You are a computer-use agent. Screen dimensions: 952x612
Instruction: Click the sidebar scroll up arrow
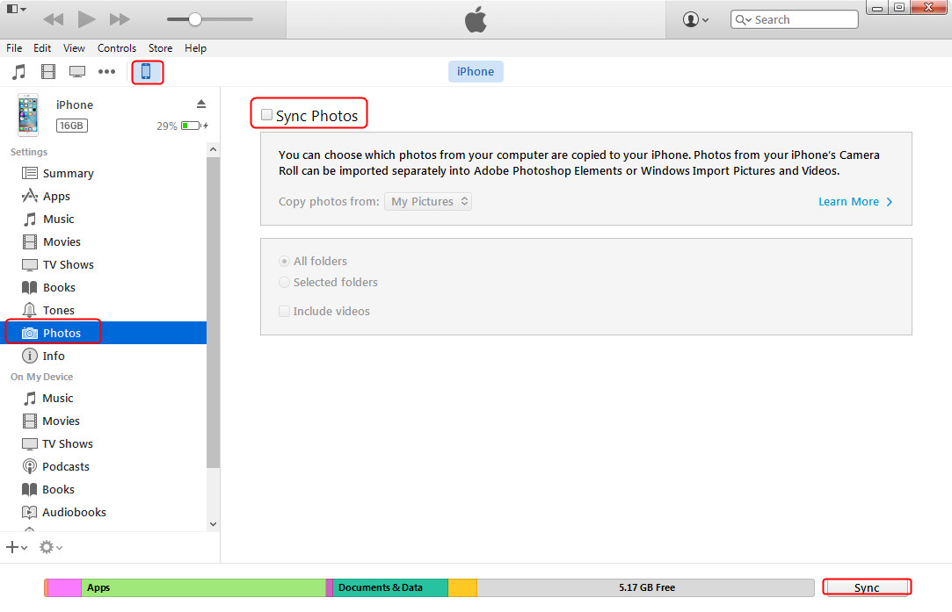(x=213, y=149)
